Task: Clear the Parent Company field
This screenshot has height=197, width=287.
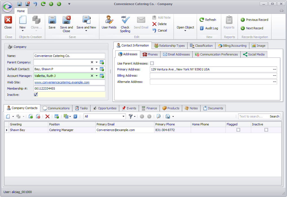Action: pyautogui.click(x=92, y=62)
